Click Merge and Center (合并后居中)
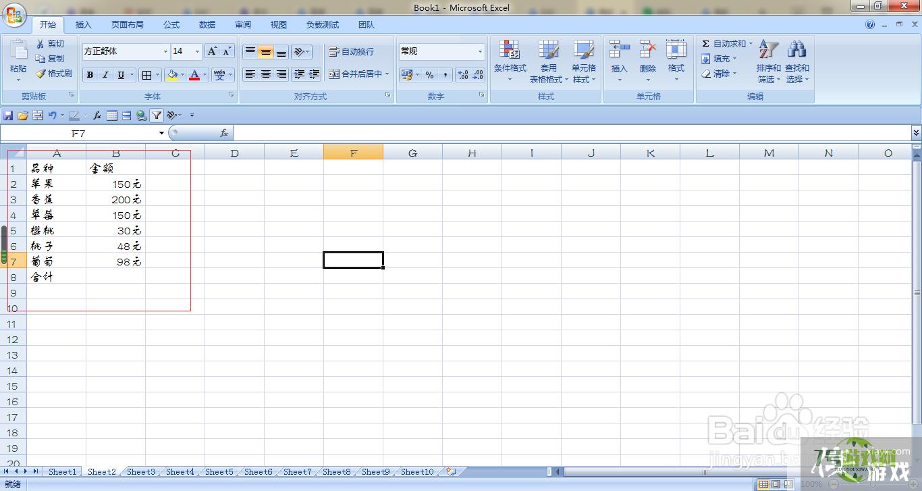Screen dimensions: 922x491 pos(356,74)
